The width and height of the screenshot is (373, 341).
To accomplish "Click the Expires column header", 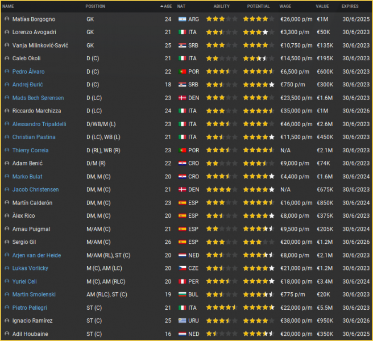I will pyautogui.click(x=350, y=6).
